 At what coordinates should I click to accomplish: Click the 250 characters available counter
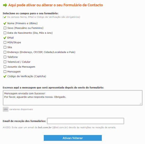click(6, 109)
